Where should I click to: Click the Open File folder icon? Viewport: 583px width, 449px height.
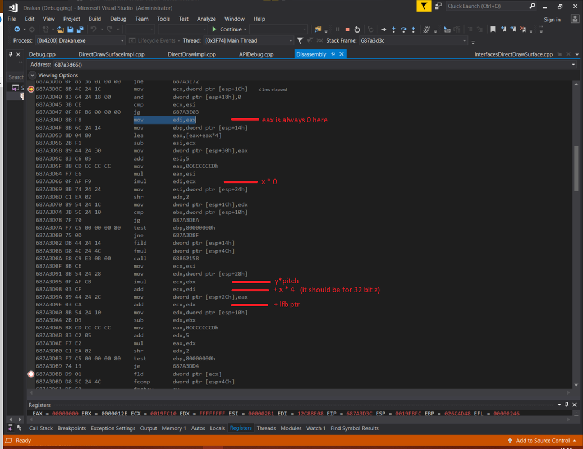pyautogui.click(x=60, y=29)
